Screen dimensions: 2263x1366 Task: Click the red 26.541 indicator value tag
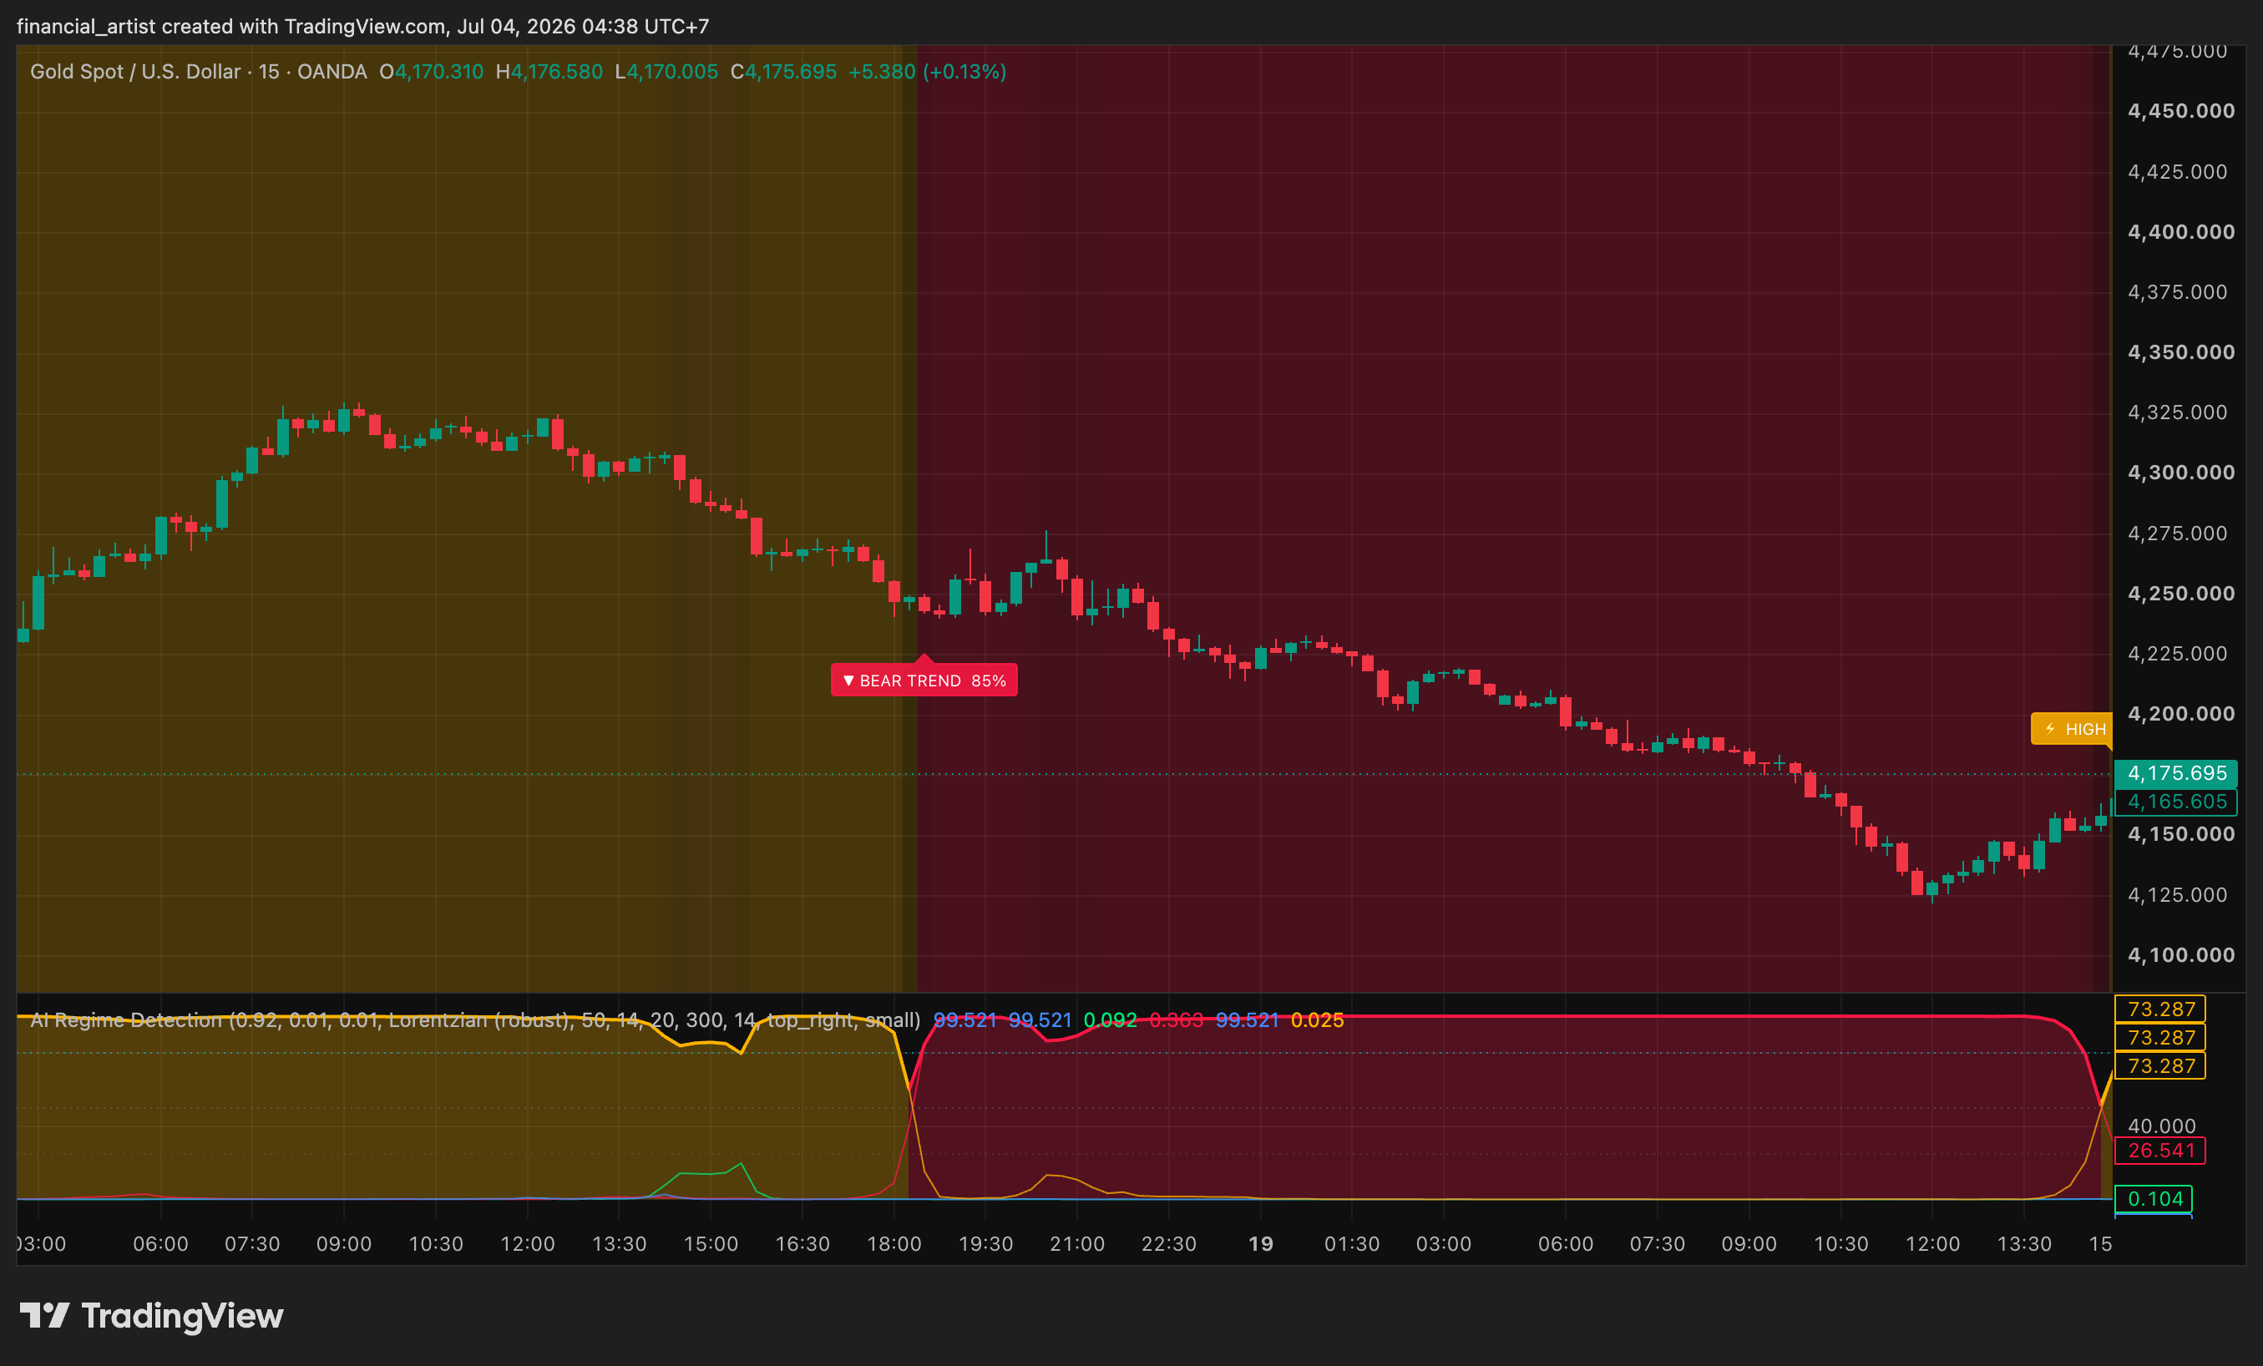[x=2160, y=1150]
